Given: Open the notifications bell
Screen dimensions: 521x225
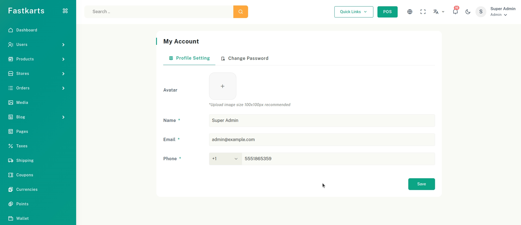Looking at the screenshot, I should 455,12.
